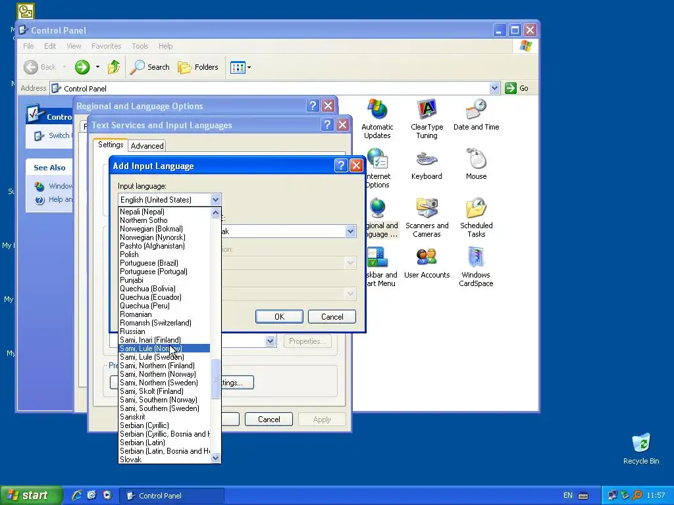Open Date and Time settings
674x505 pixels.
coord(476,114)
